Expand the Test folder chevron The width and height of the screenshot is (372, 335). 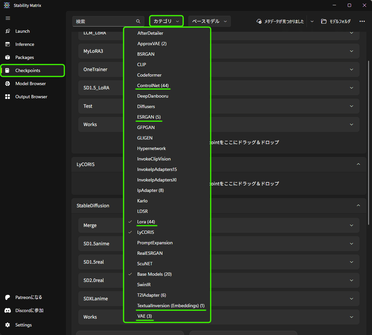point(352,106)
